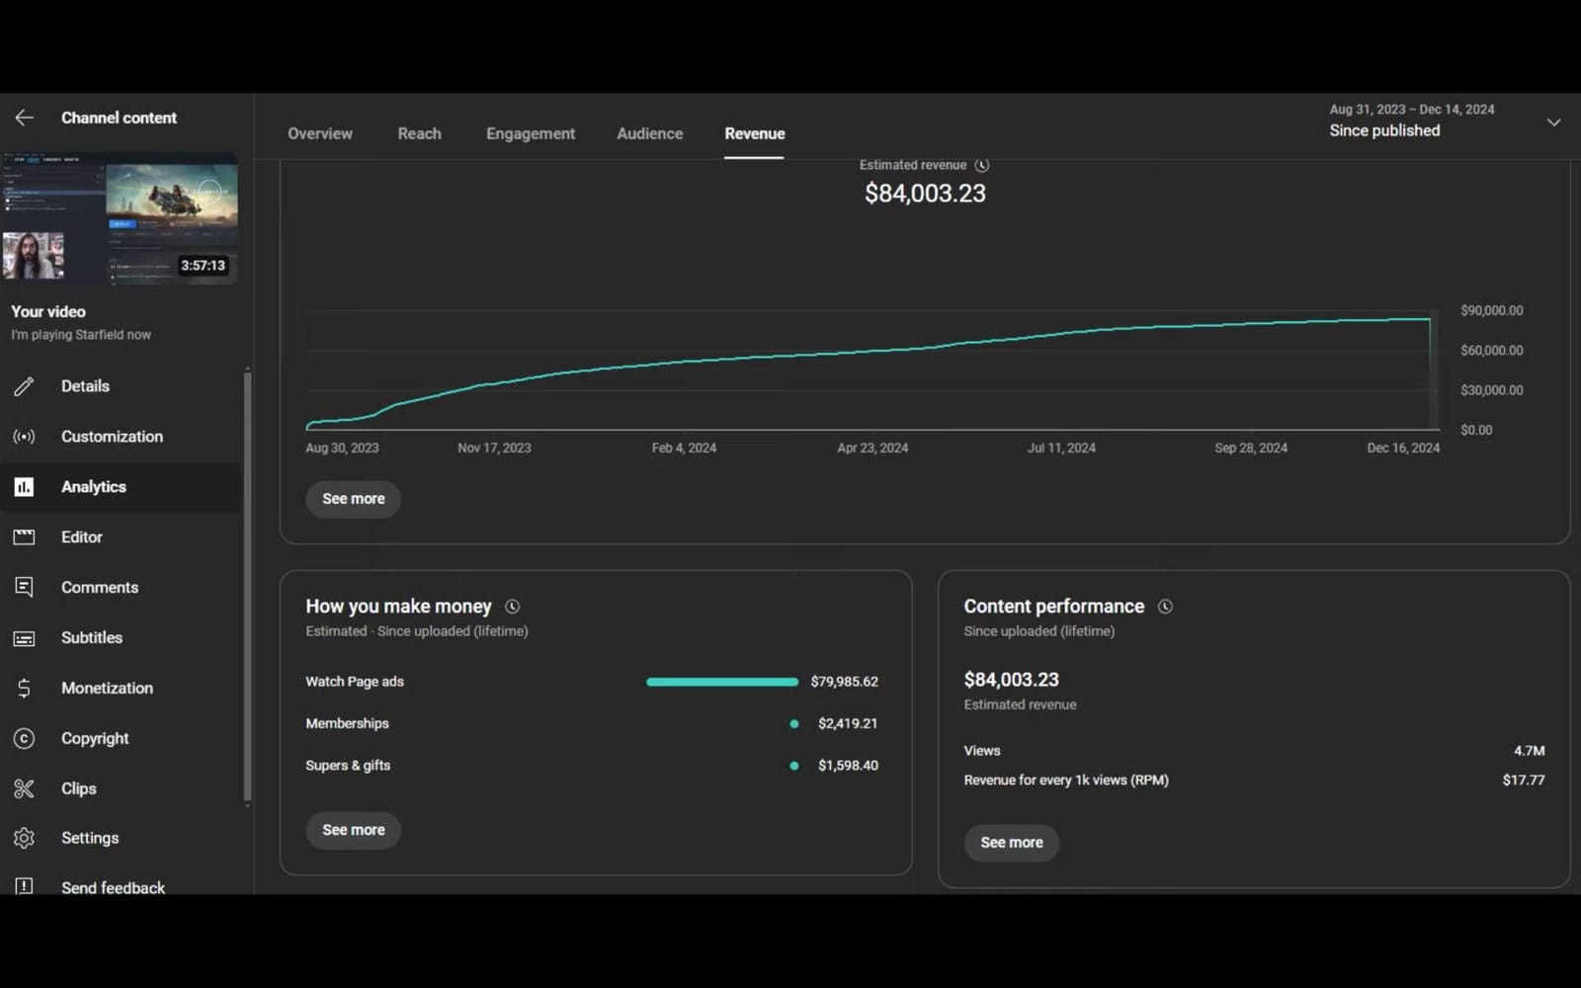Select the Clips scissors icon
Image resolution: width=1581 pixels, height=988 pixels.
pos(24,788)
